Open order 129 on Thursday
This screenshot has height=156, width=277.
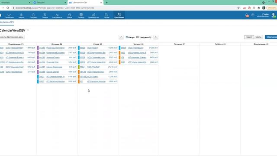pyautogui.click(x=122, y=58)
